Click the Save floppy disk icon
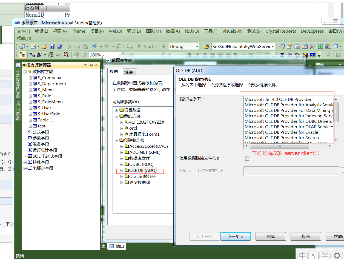 point(52,46)
